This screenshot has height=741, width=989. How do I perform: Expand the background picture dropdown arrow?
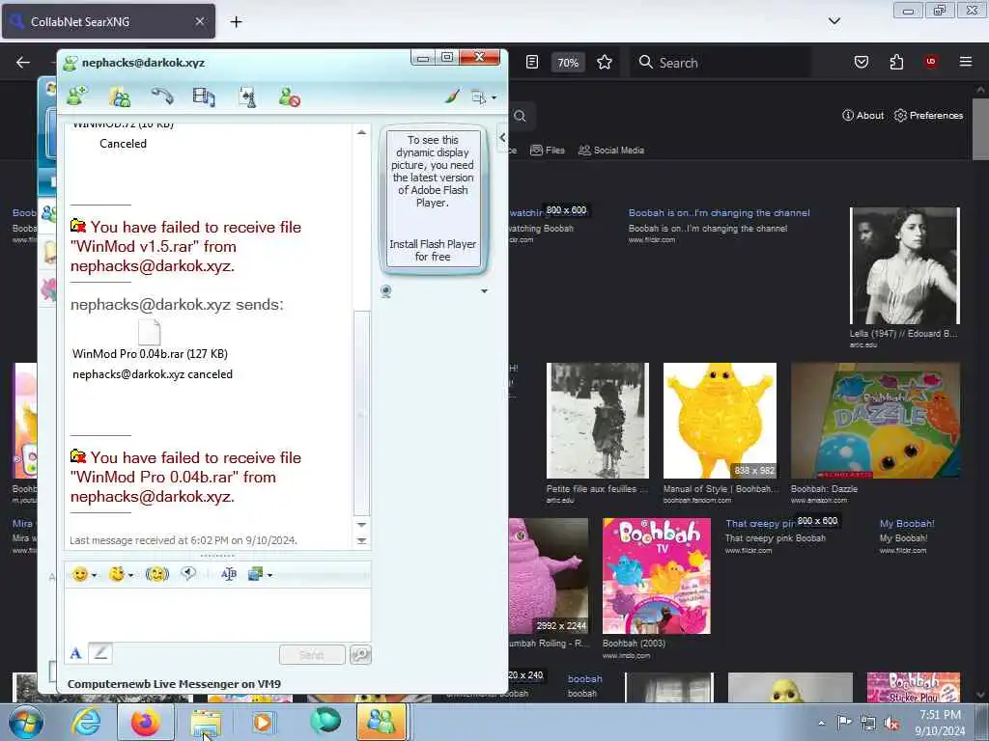coord(270,575)
